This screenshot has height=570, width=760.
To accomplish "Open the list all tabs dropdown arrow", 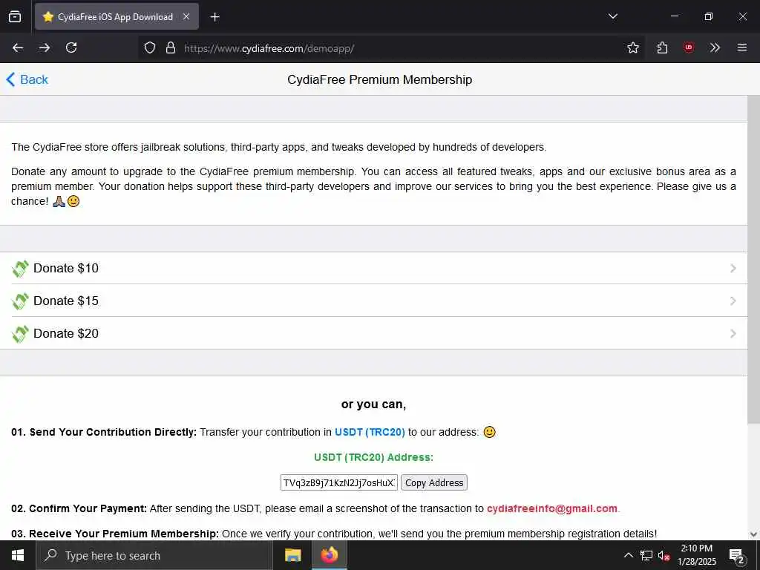I will [612, 16].
